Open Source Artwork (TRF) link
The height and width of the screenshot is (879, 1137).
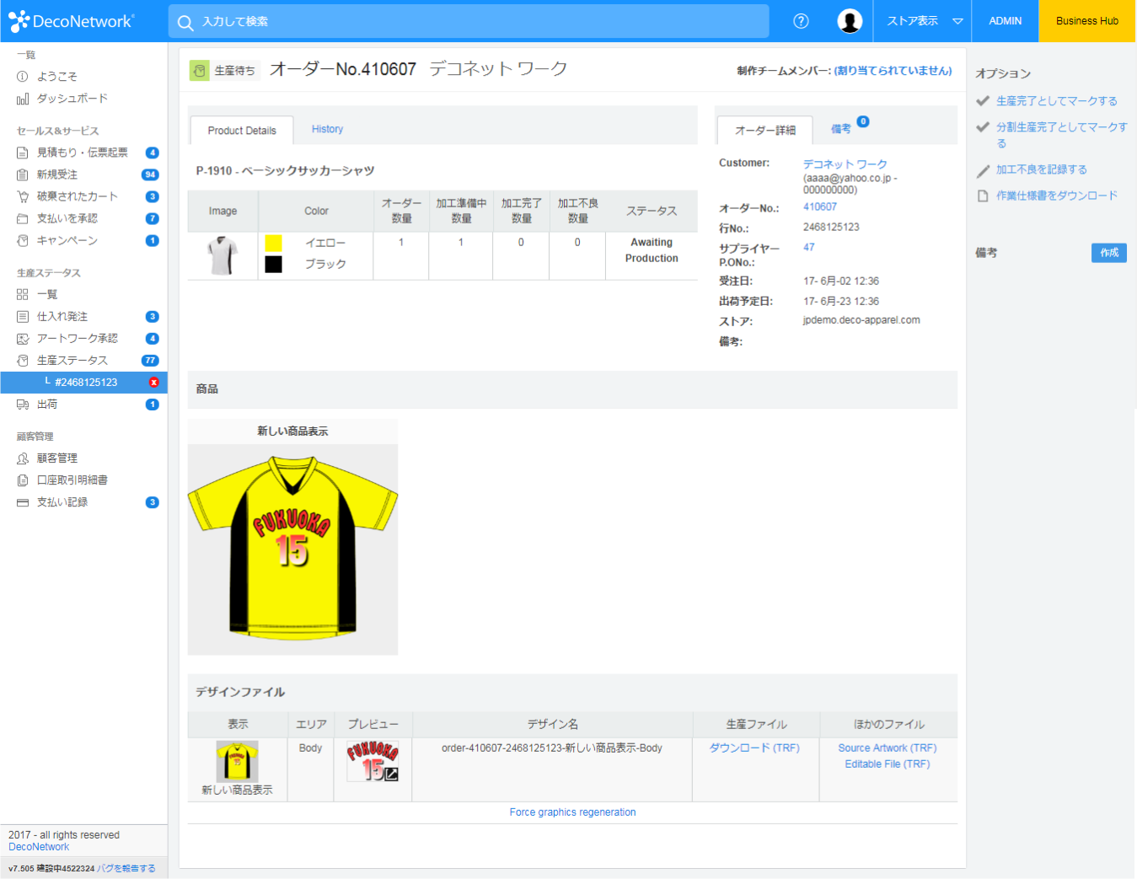coord(888,748)
